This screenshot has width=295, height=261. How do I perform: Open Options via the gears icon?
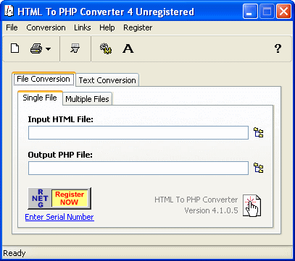106,48
